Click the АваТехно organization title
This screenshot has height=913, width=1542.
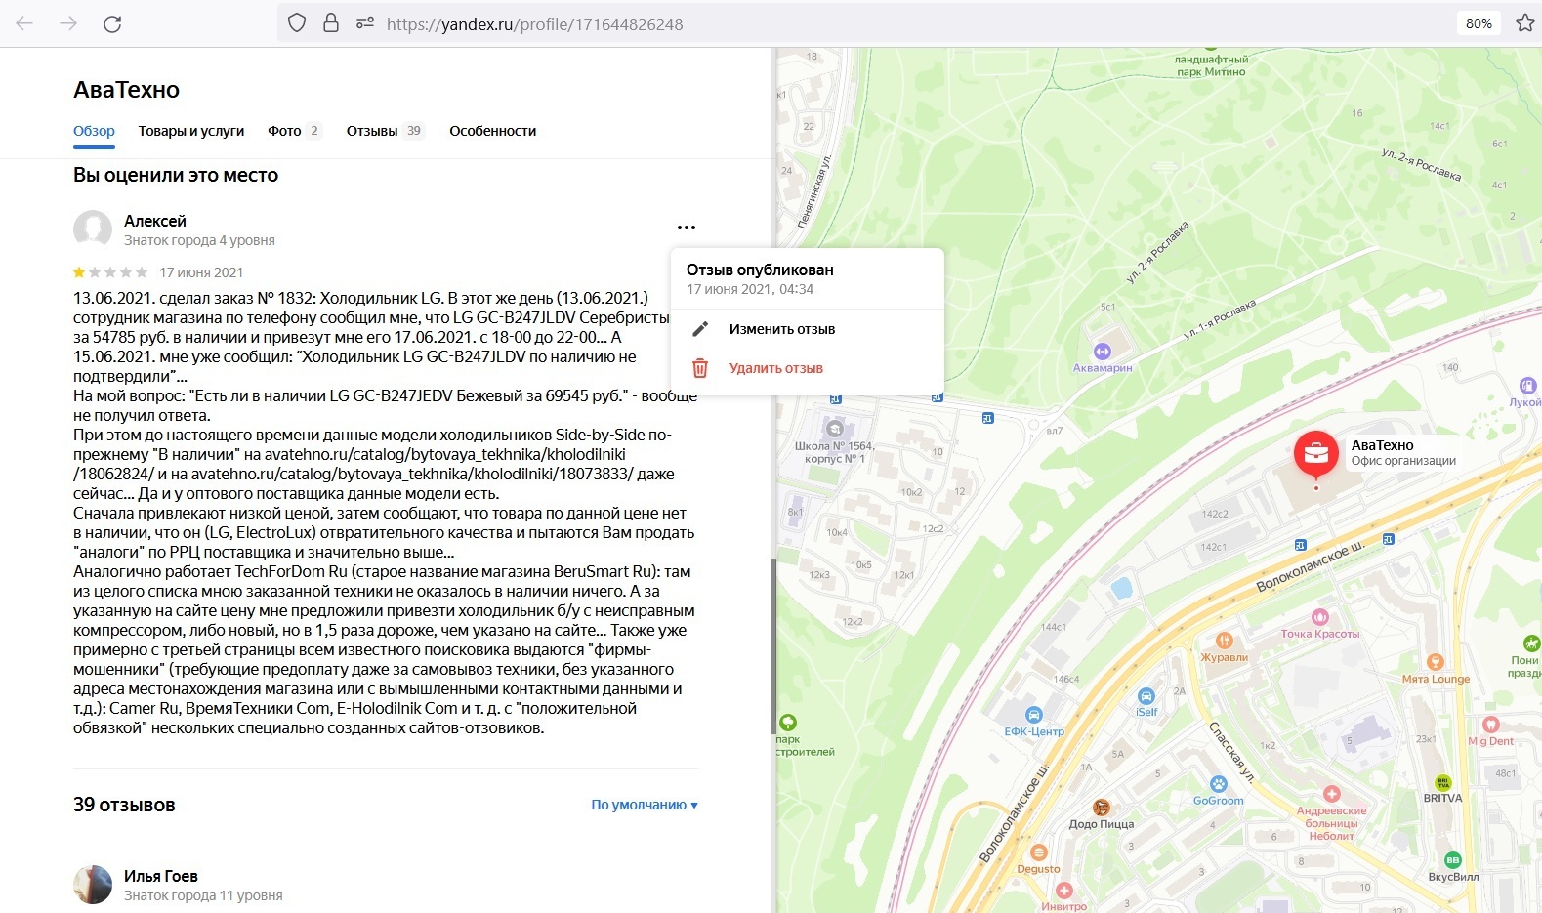tap(127, 90)
